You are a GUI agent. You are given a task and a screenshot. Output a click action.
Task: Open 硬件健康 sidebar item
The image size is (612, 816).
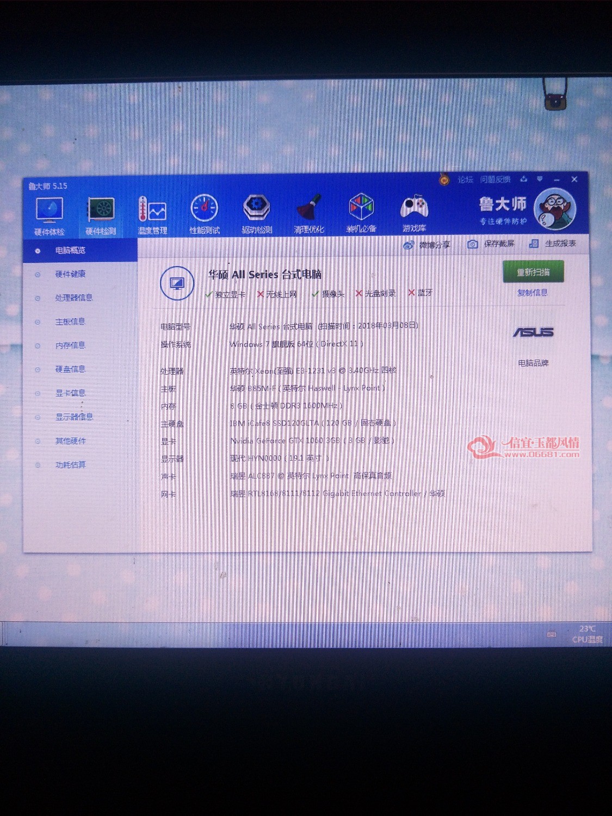pyautogui.click(x=70, y=274)
